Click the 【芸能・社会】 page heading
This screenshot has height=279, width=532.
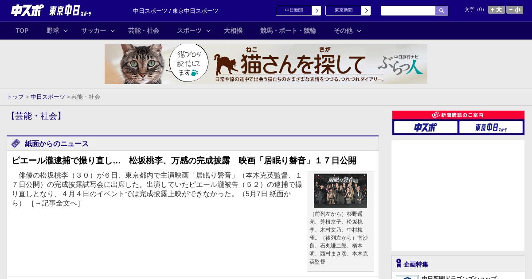(x=36, y=116)
